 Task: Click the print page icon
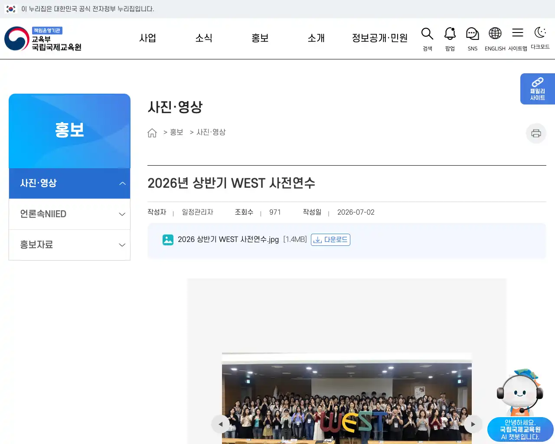(x=536, y=133)
